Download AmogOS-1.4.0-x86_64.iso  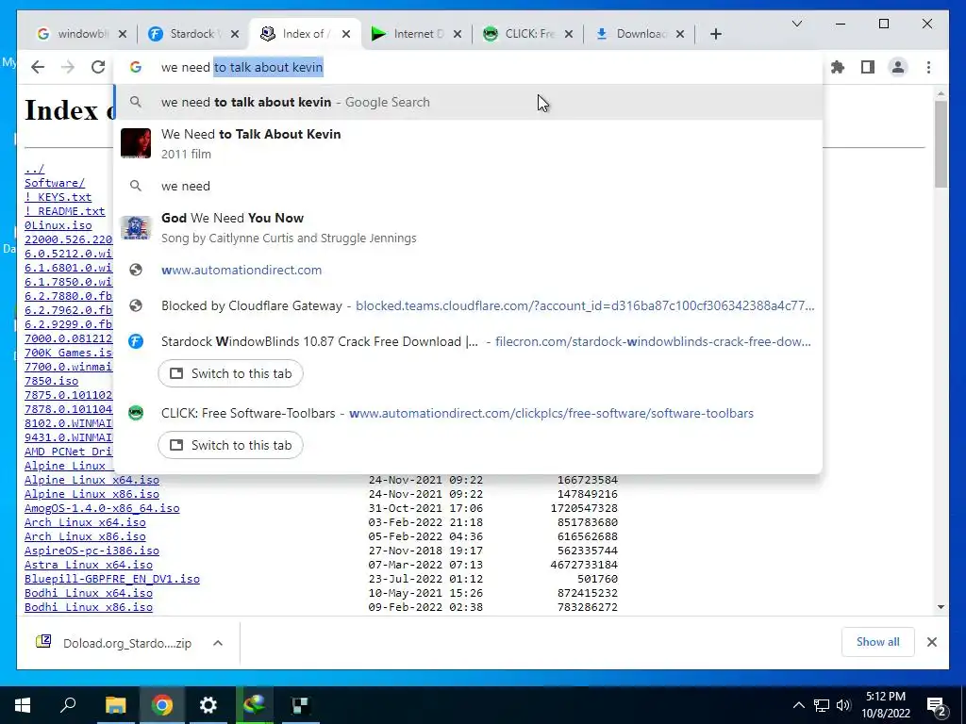(102, 508)
